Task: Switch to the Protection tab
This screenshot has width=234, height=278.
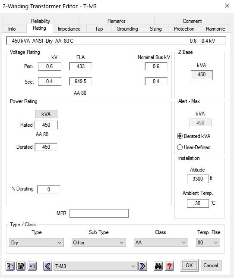Action: tap(184, 29)
